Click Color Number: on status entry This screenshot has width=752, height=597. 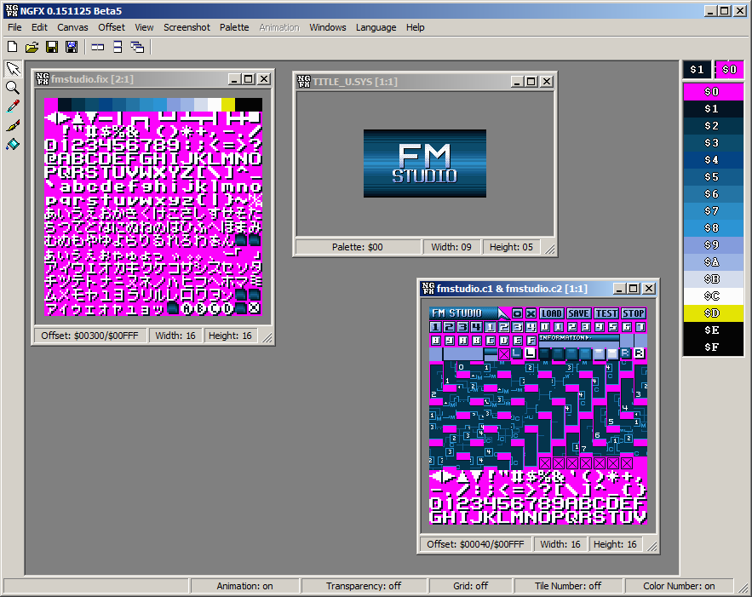[679, 586]
